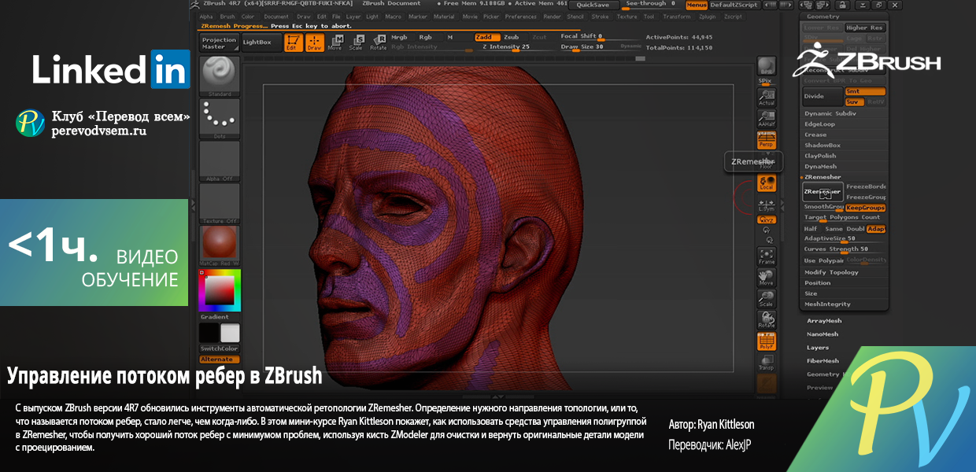Viewport: 976px width, 472px height.
Task: Click the Scale canvas icon in right shelf
Action: [x=766, y=299]
